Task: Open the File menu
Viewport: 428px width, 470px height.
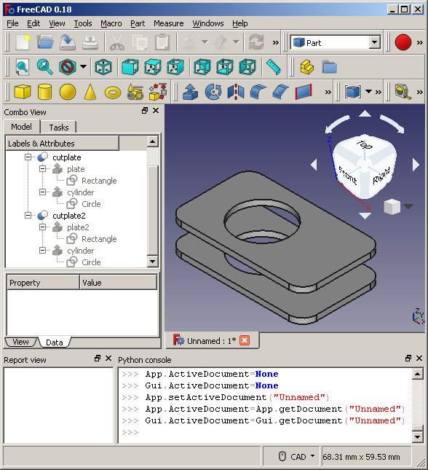Action: coord(12,23)
